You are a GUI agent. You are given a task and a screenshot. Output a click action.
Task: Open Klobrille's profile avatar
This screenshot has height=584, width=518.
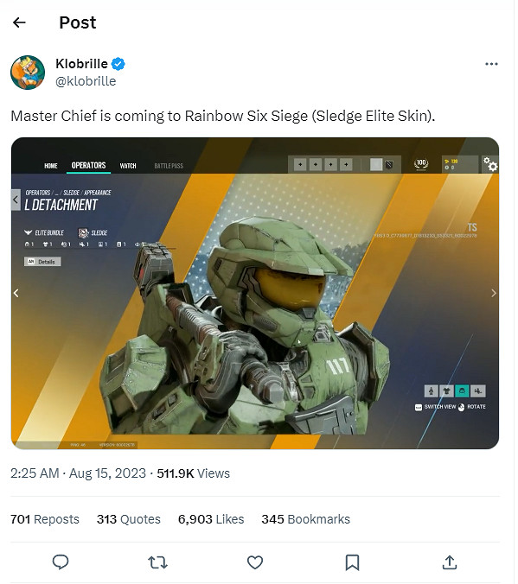coord(28,73)
